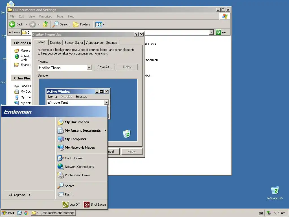Click the Log Off key icon

[65, 205]
